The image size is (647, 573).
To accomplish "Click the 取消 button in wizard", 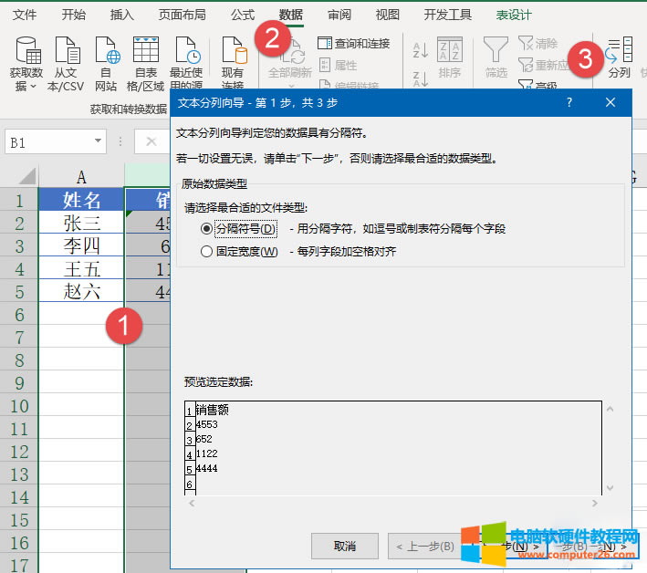I will tap(344, 546).
